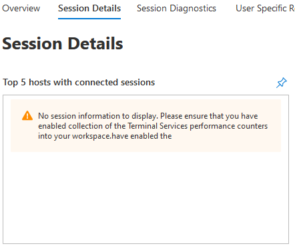Click the words 'connected sessions' in the chart title
The width and height of the screenshot is (295, 250).
[115, 83]
